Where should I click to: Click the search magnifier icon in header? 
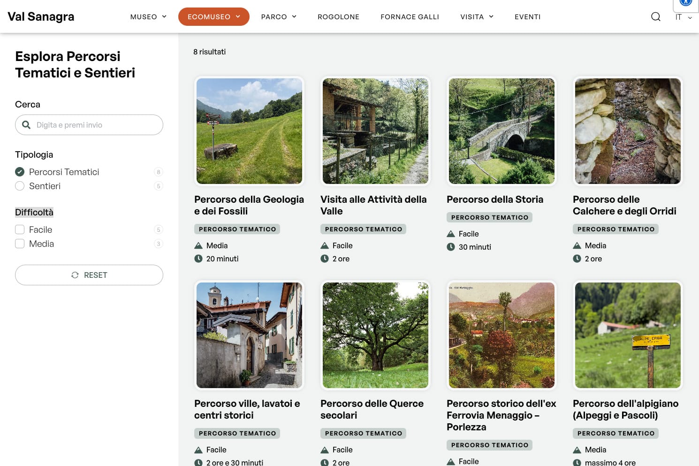(655, 17)
